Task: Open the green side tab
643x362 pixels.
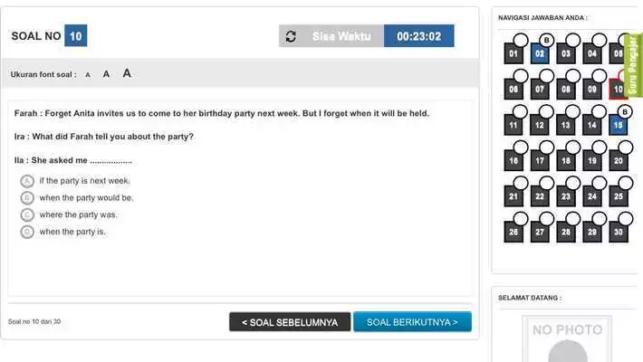Action: (x=633, y=65)
